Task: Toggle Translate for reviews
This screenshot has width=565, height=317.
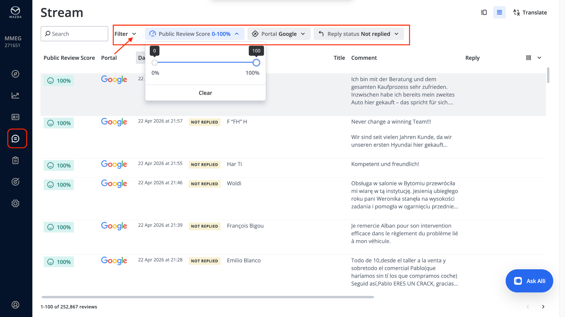Action: pos(530,12)
